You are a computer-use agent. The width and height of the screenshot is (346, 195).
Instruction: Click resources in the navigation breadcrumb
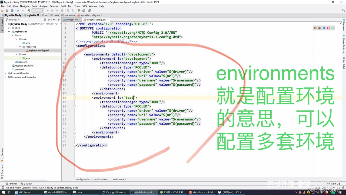click(x=68, y=15)
